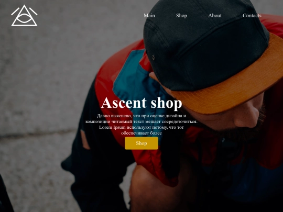Open the Contacts navigation link
The image size is (283, 212).
point(252,16)
